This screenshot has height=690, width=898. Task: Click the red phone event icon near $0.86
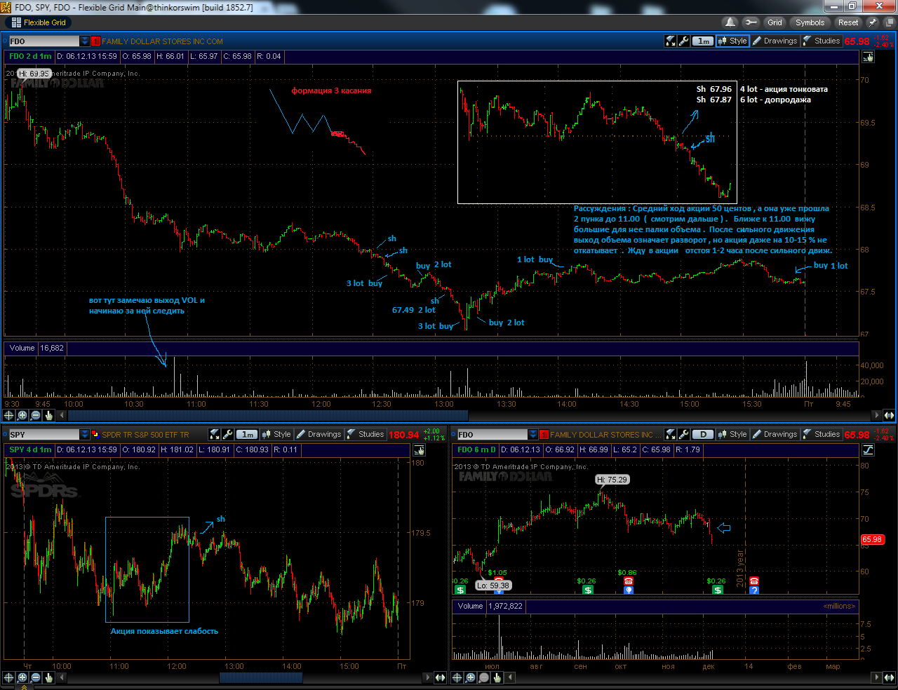tap(629, 581)
